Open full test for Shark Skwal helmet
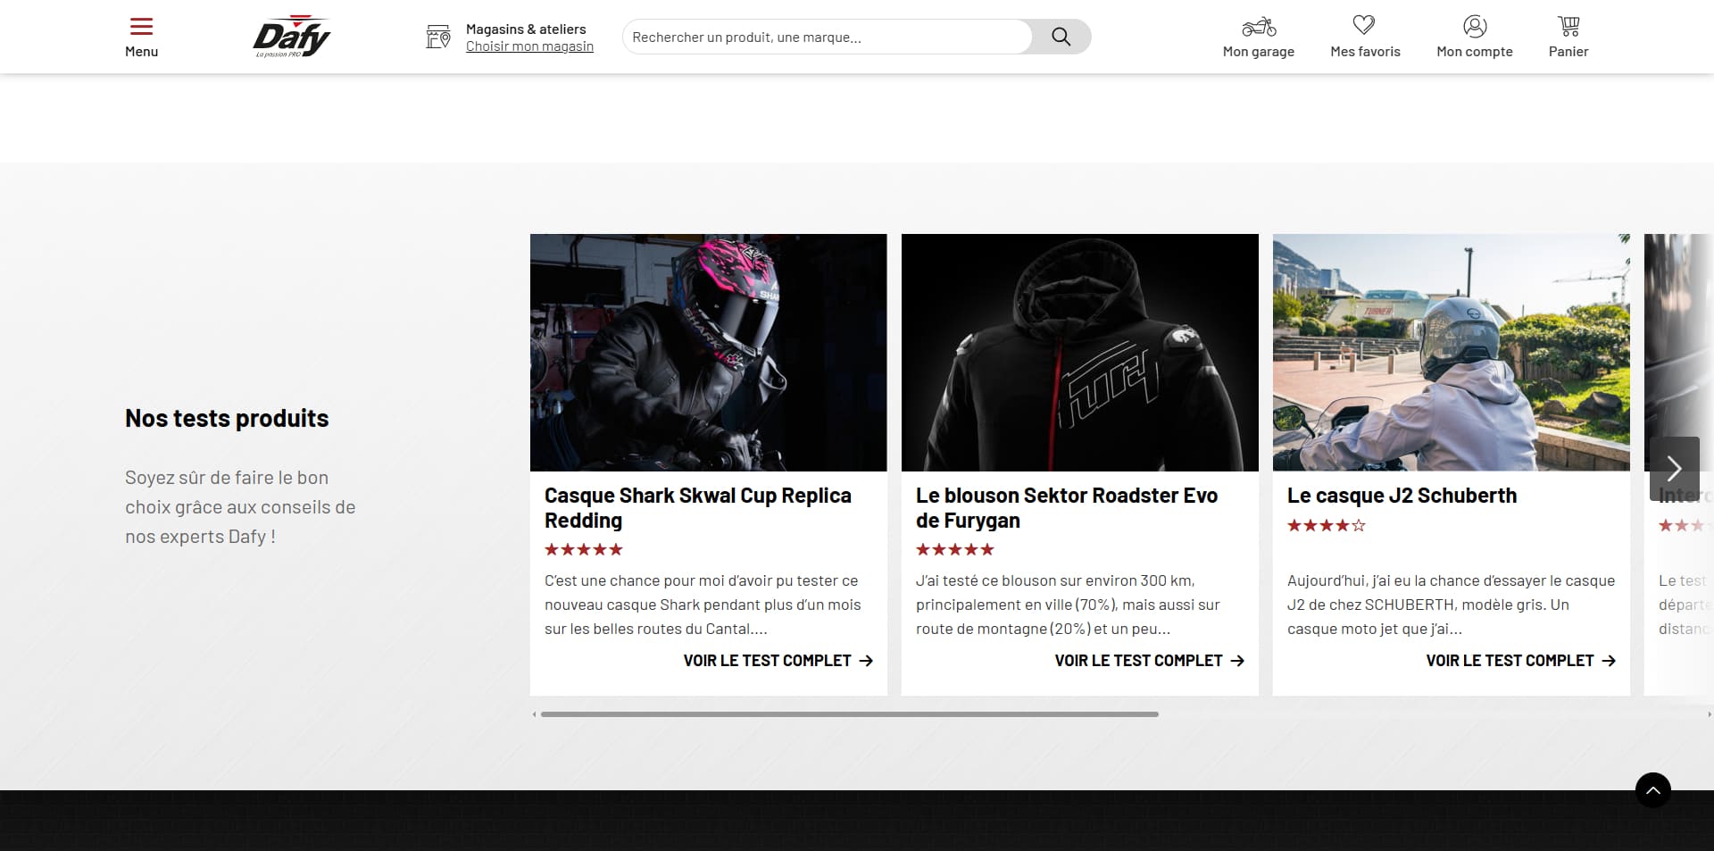 click(x=778, y=661)
